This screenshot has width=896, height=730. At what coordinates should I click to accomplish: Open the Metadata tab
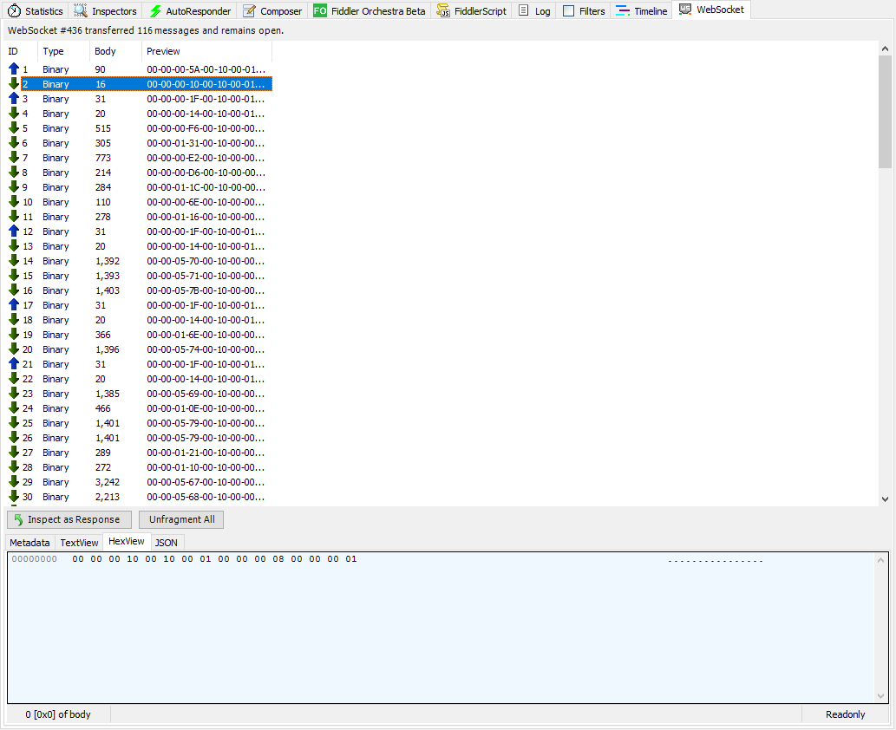click(x=29, y=543)
